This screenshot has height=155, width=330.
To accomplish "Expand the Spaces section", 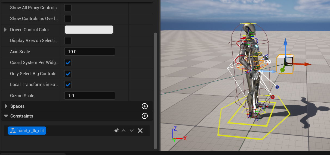I will point(5,106).
